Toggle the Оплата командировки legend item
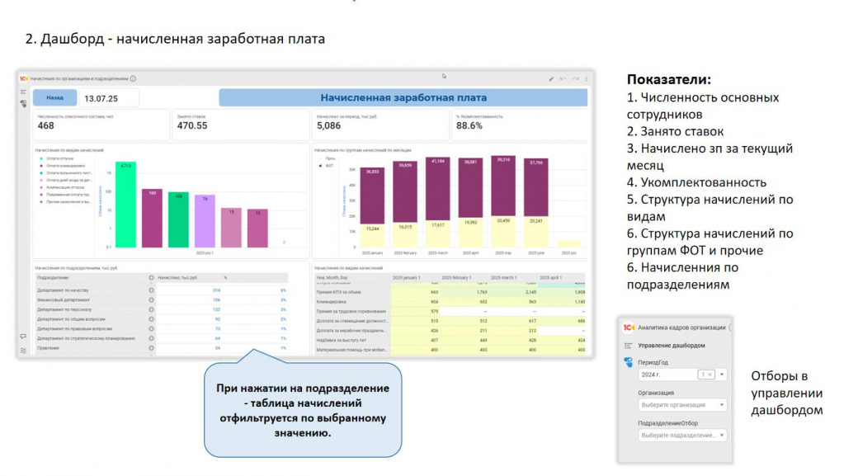Screen dimensions: 844x476 click(63, 166)
